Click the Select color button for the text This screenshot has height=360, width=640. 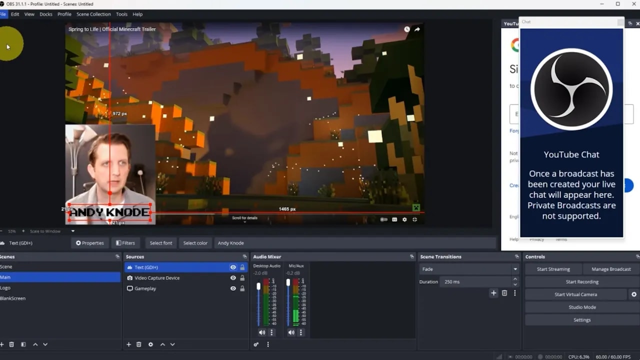pyautogui.click(x=195, y=243)
